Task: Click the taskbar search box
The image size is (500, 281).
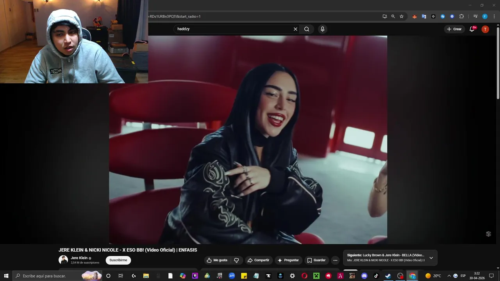Action: click(x=58, y=276)
